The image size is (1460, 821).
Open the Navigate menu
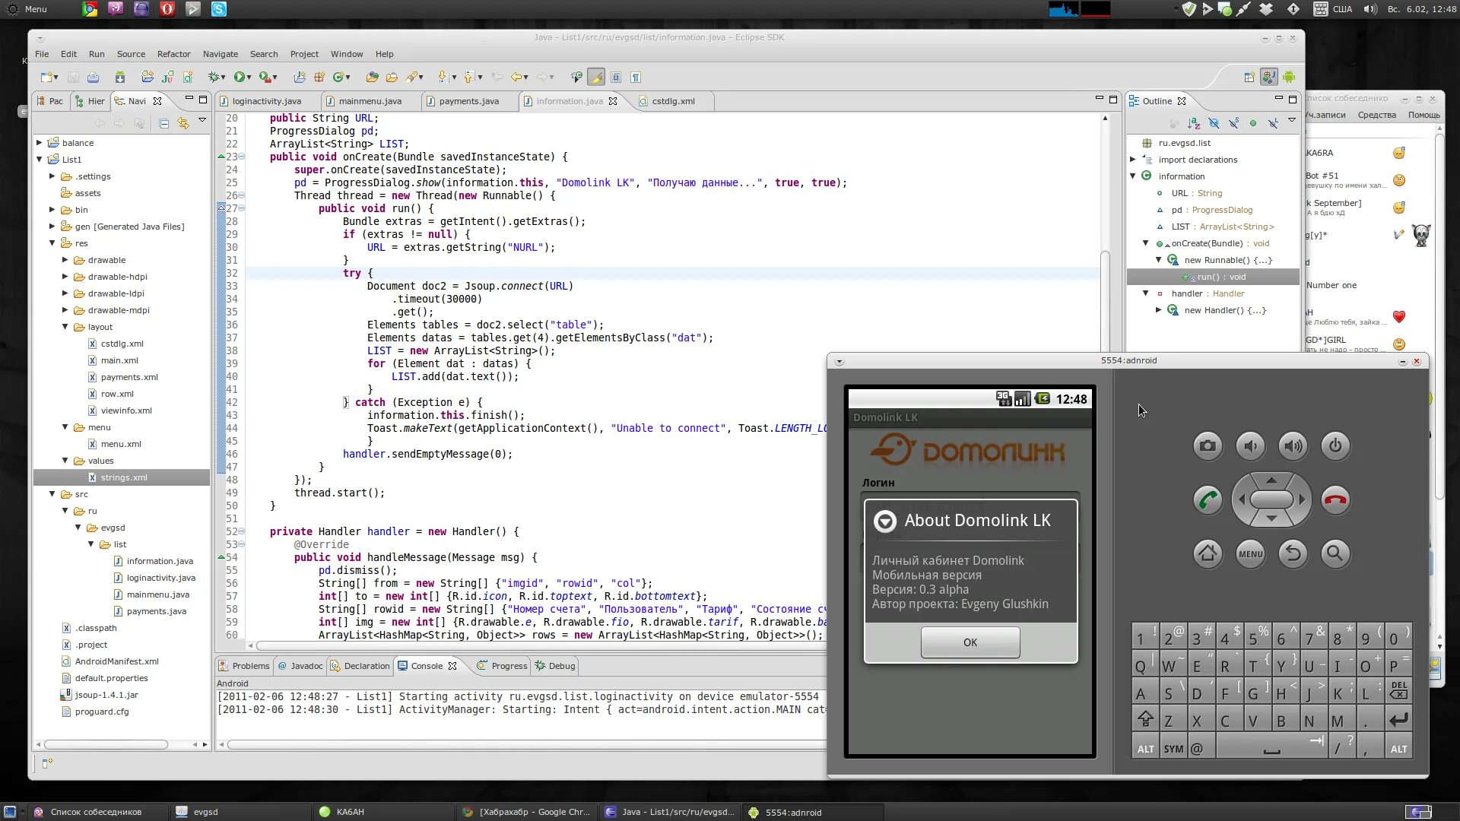[x=221, y=54]
